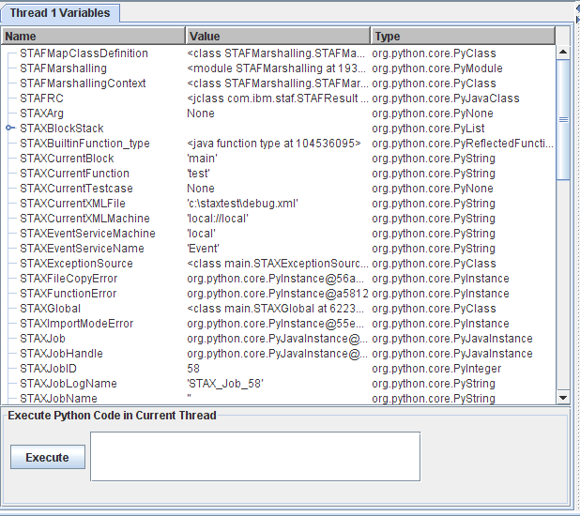Select the STAXJobID variable
The height and width of the screenshot is (516, 580).
pyautogui.click(x=48, y=369)
